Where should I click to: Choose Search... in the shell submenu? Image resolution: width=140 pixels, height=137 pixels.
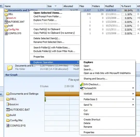point(107,69)
